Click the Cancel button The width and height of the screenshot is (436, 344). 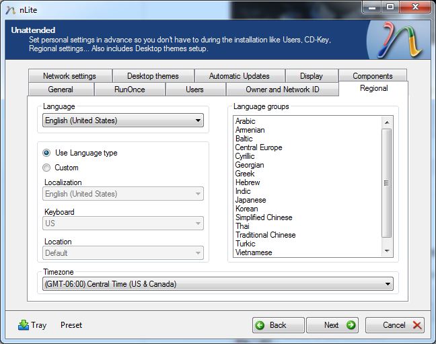395,325
